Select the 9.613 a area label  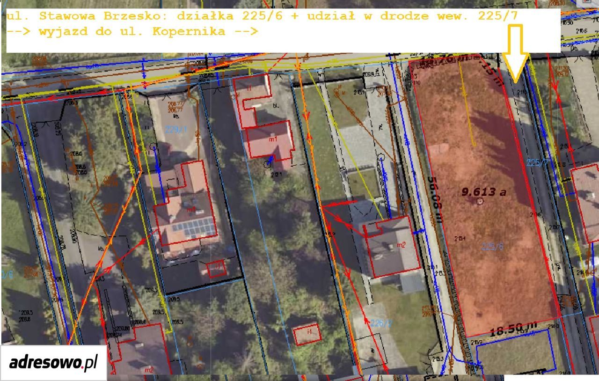[484, 191]
